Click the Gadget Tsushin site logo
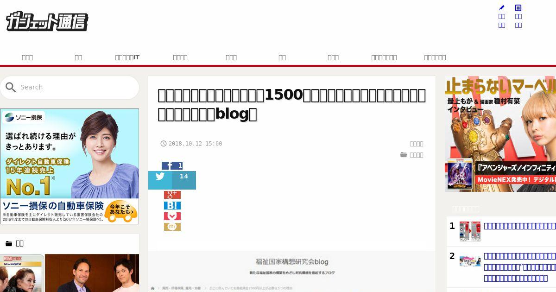556x292 pixels. [47, 22]
